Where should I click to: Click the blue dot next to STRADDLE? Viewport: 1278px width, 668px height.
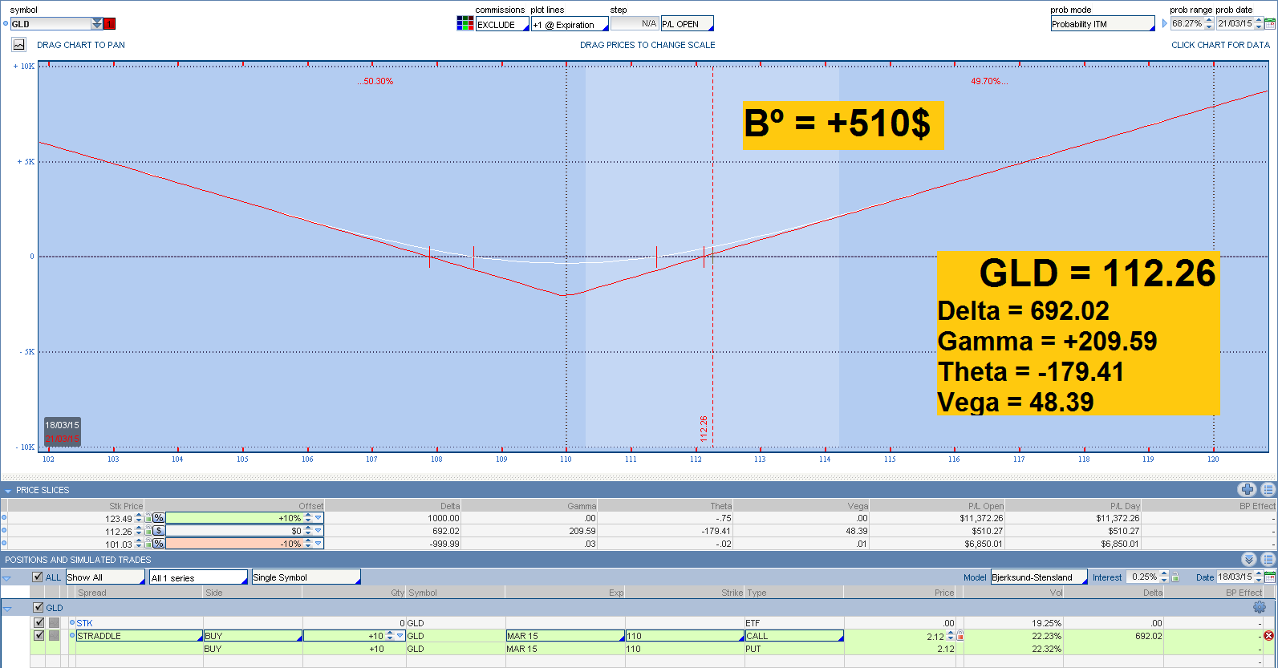pos(72,636)
